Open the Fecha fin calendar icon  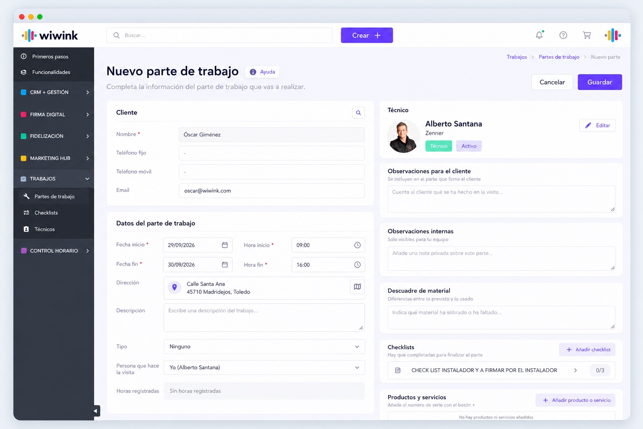tap(225, 265)
